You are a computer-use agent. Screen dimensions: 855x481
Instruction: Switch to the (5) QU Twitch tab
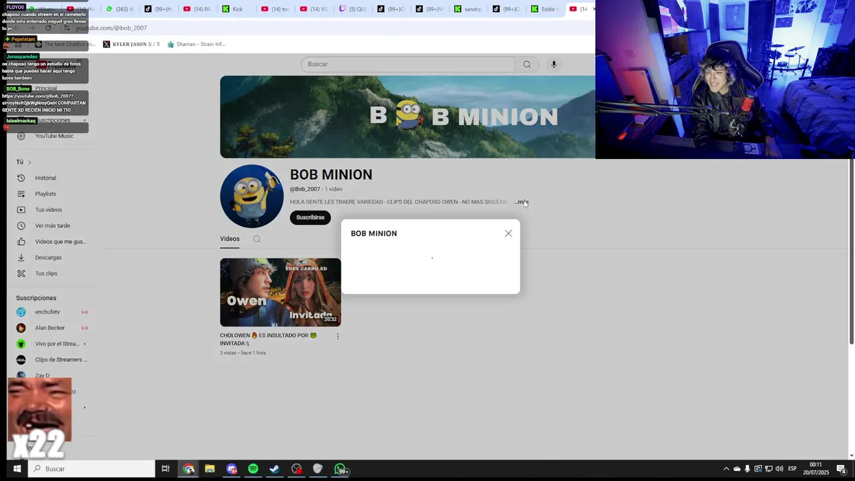(x=353, y=9)
